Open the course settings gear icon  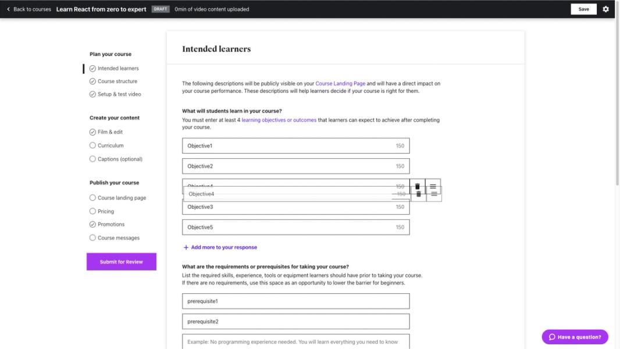605,9
